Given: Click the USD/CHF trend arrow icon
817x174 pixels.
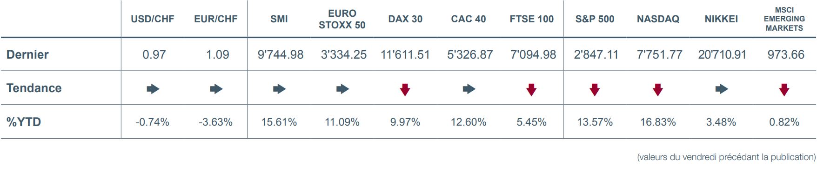Looking at the screenshot, I should coord(153,89).
